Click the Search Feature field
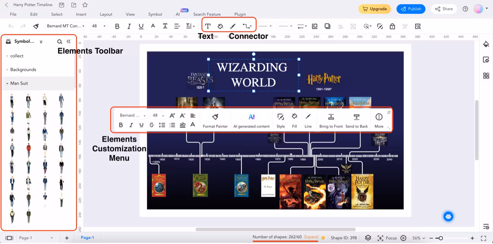The width and height of the screenshot is (493, 244). tap(207, 14)
